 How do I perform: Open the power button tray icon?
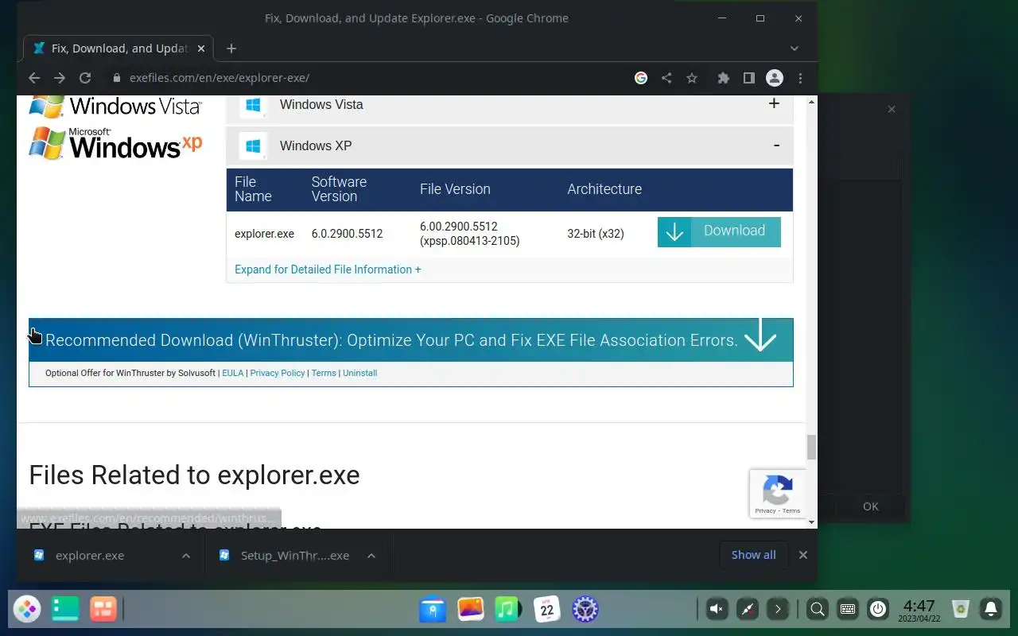(878, 610)
